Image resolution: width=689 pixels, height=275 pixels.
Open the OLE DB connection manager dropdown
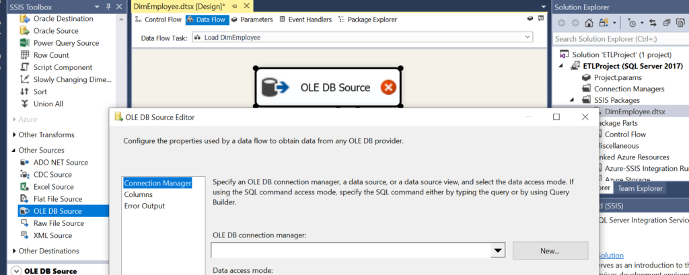(x=497, y=250)
